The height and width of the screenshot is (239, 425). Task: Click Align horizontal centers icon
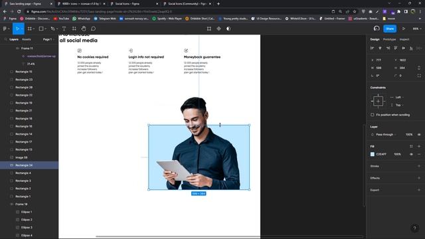click(x=380, y=48)
